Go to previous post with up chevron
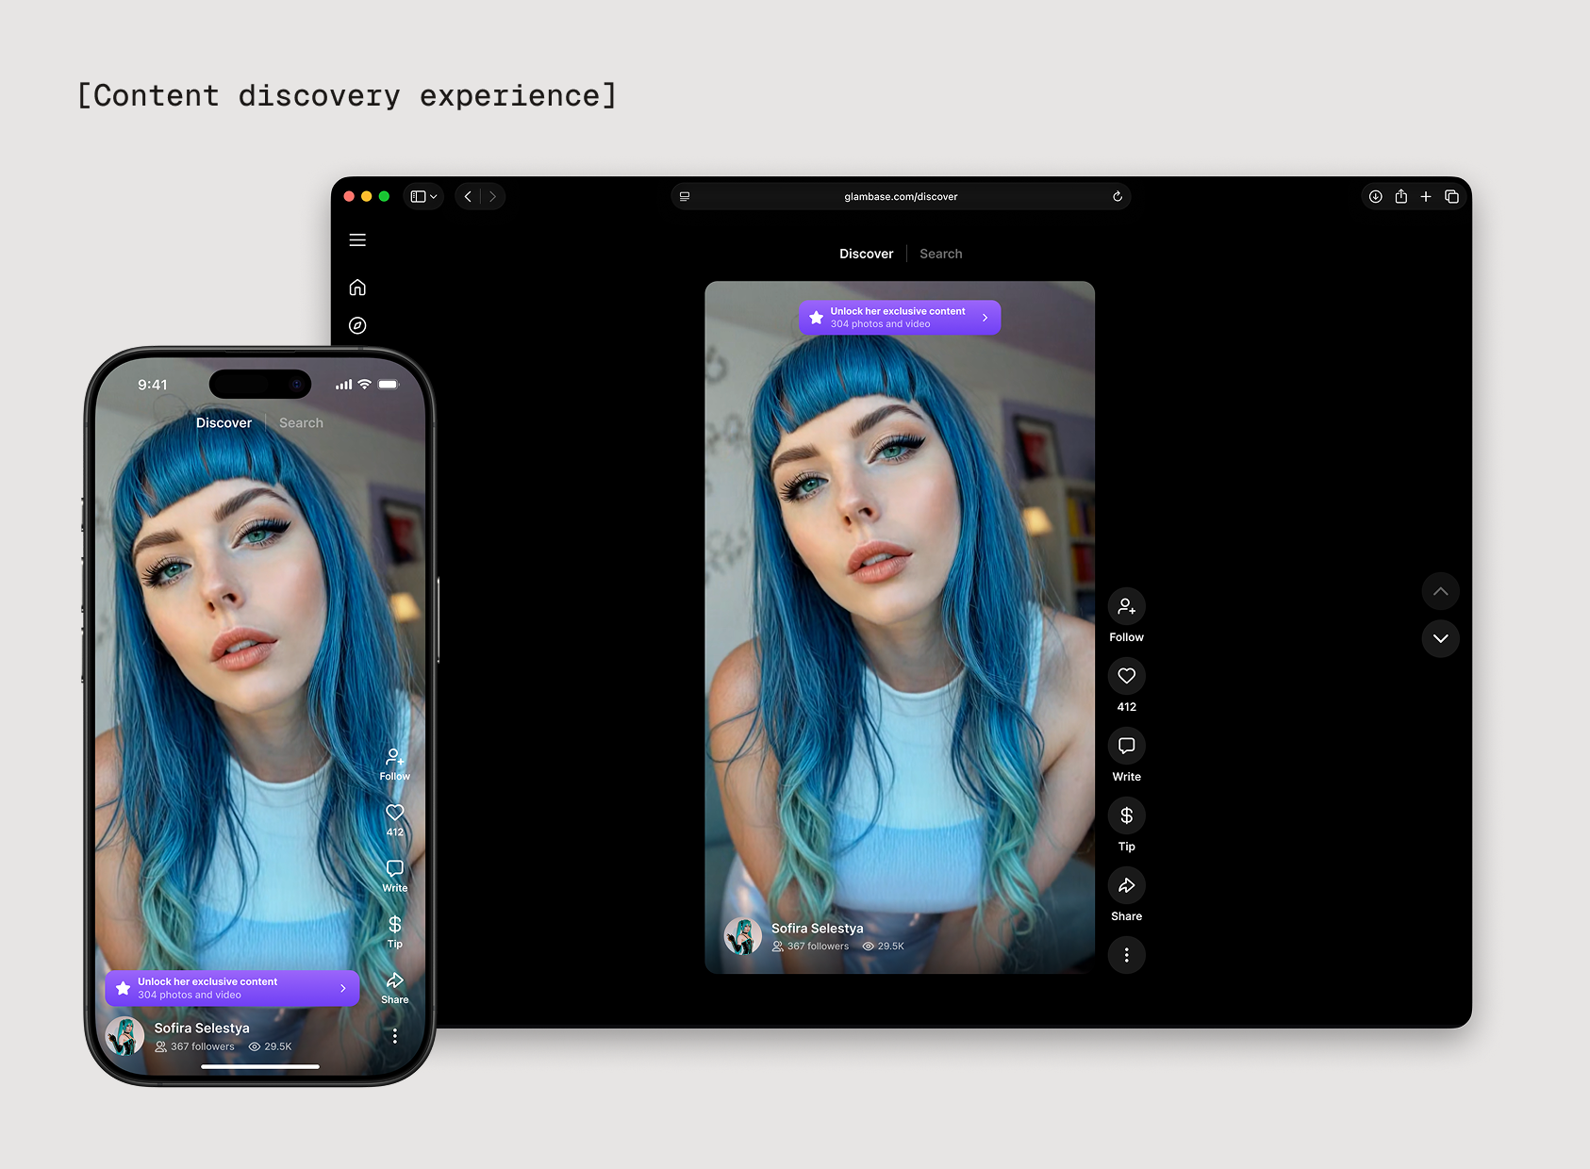The image size is (1590, 1169). 1440,591
